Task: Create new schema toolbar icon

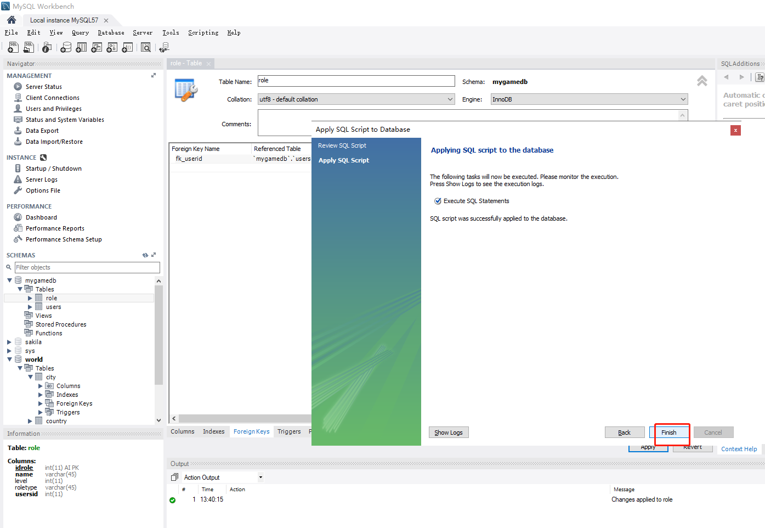Action: coord(66,48)
